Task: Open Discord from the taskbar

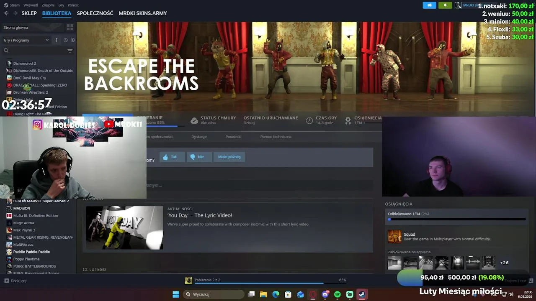Action: tap(325, 294)
